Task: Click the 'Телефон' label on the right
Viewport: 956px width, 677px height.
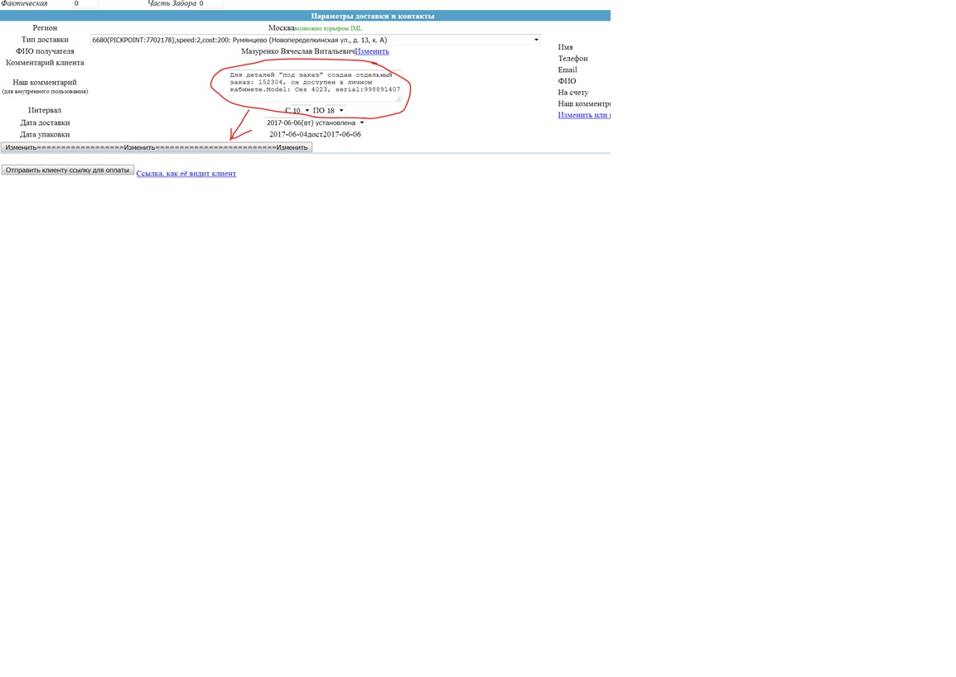Action: click(573, 59)
